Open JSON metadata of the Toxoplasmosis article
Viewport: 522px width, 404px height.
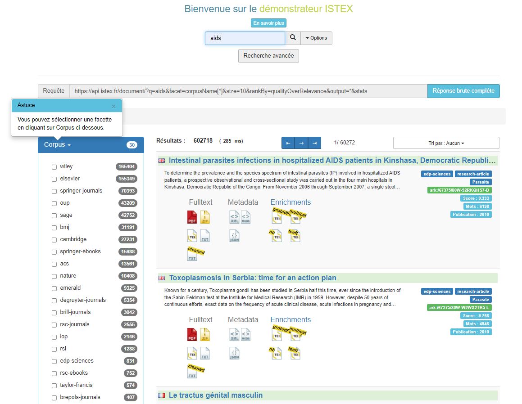pyautogui.click(x=234, y=353)
